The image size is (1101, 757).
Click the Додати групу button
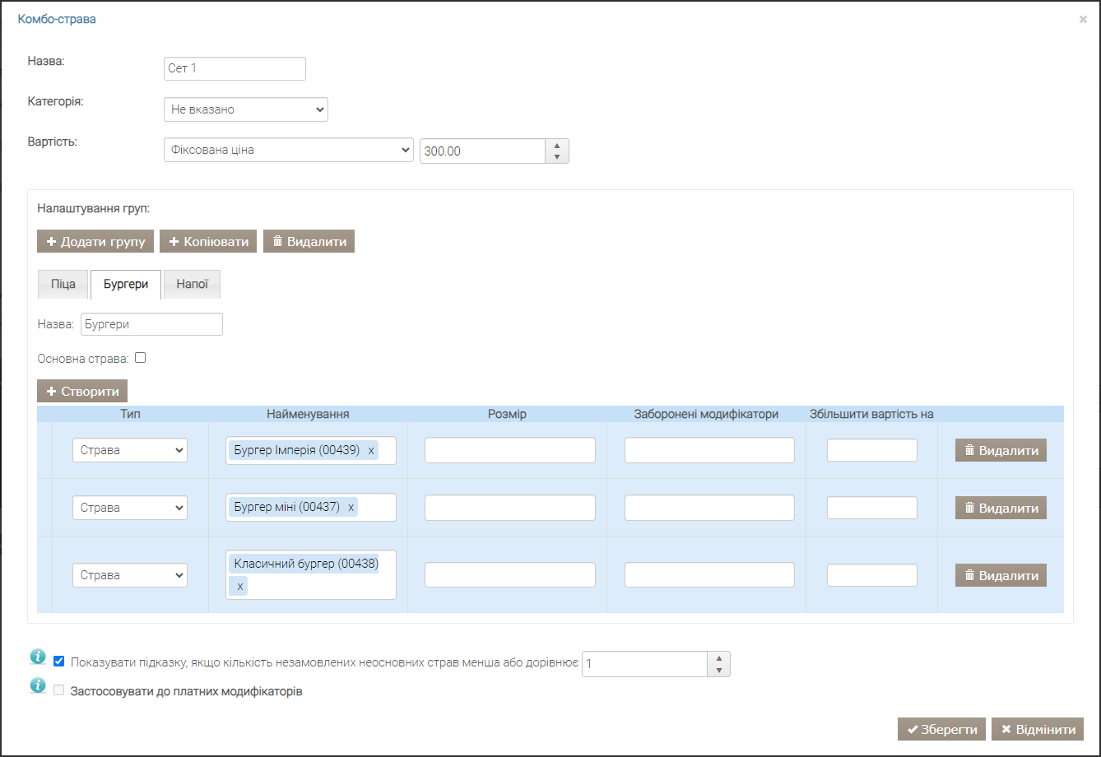click(x=95, y=241)
